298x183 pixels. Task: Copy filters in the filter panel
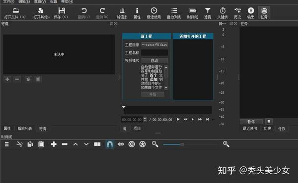click(x=28, y=79)
